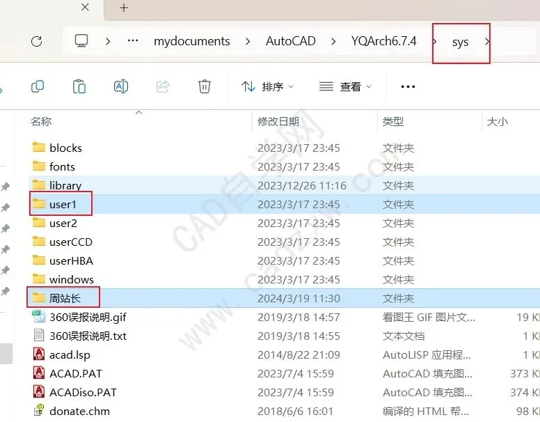Screen dimensions: 540x422
Task: Select the ACAD.PAT file icon
Action: tap(38, 373)
